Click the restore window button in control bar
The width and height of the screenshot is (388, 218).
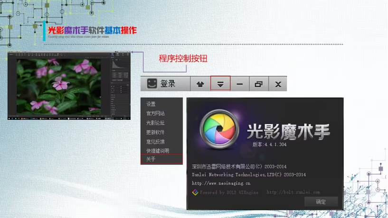point(259,84)
